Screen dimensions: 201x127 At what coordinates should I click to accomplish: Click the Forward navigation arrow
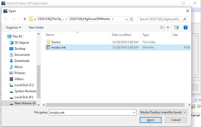click(x=13, y=19)
